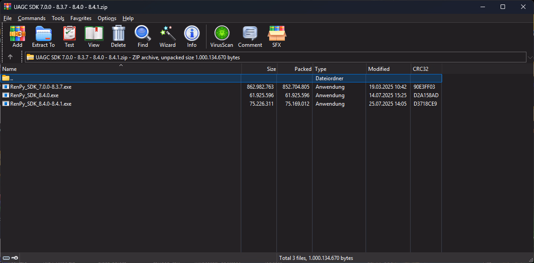The image size is (534, 263).
Task: Sort files by Modified column header
Action: point(379,69)
